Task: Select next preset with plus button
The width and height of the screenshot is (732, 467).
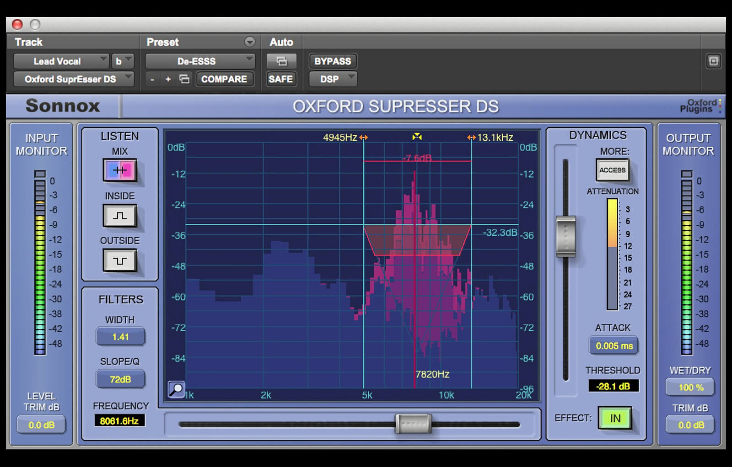Action: pos(168,79)
